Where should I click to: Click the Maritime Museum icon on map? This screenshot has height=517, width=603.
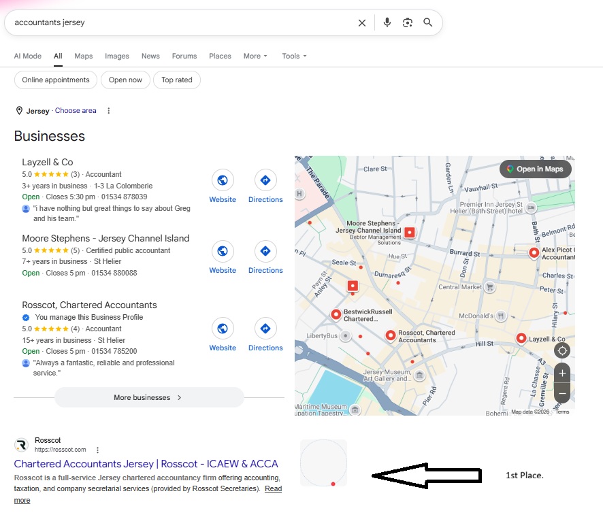[355, 410]
